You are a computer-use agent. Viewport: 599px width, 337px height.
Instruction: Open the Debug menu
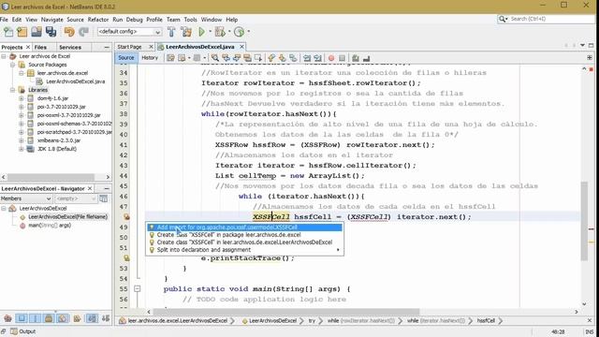click(134, 20)
